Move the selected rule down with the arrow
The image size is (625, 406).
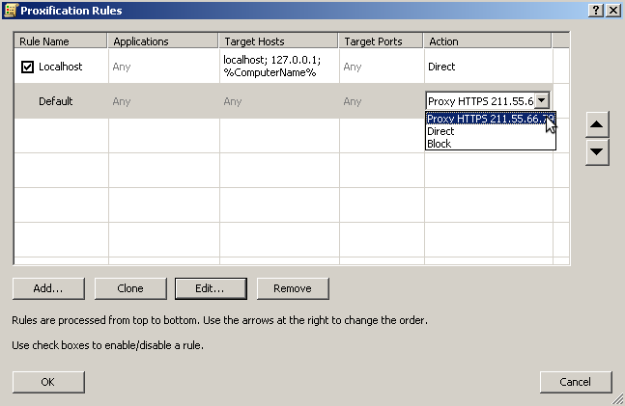pos(597,151)
